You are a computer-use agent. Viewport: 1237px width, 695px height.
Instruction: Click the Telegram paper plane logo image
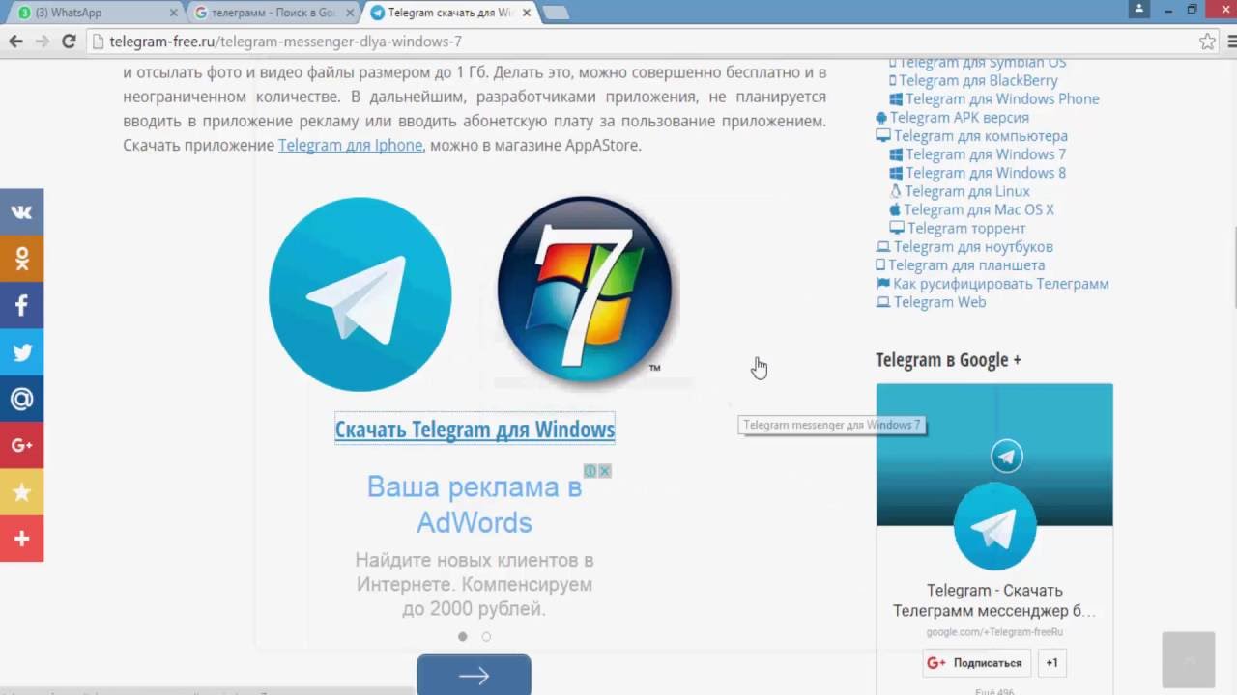coord(360,294)
